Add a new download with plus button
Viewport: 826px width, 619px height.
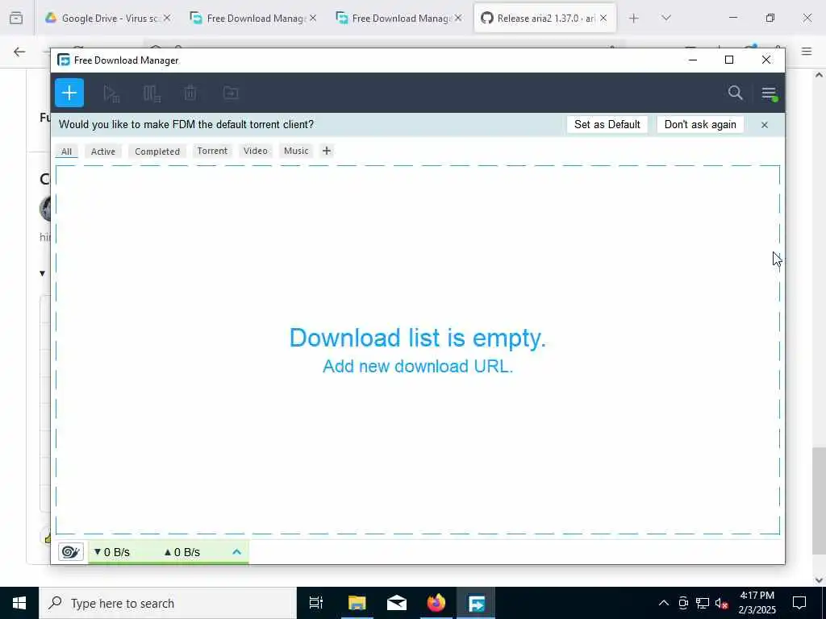tap(69, 93)
